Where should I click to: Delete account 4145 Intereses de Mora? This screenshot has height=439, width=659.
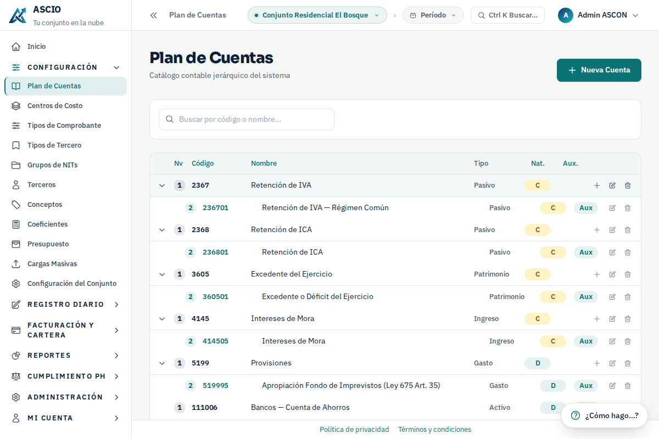[x=628, y=319]
